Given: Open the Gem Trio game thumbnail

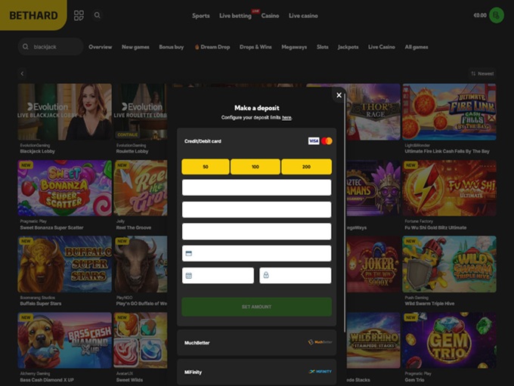Looking at the screenshot, I should tap(449, 340).
